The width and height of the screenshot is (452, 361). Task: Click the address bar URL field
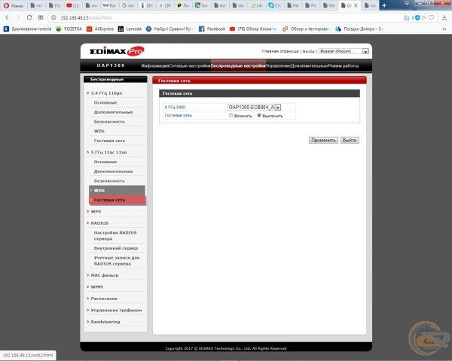224,18
